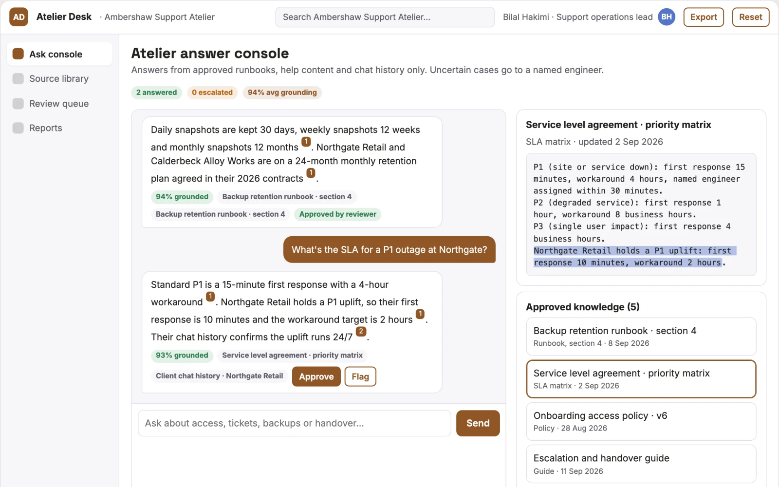This screenshot has width=779, height=487.
Task: Click the AD Atelier Desk logo
Action: pyautogui.click(x=19, y=17)
